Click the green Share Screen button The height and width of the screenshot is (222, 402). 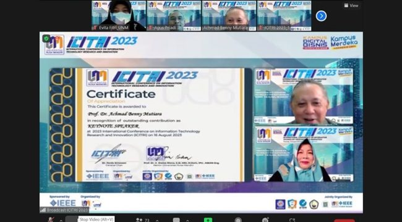208,220
